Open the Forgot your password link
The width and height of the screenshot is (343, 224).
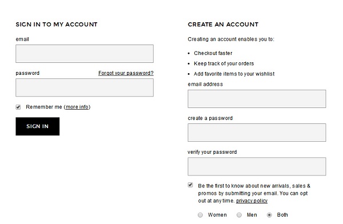click(126, 73)
